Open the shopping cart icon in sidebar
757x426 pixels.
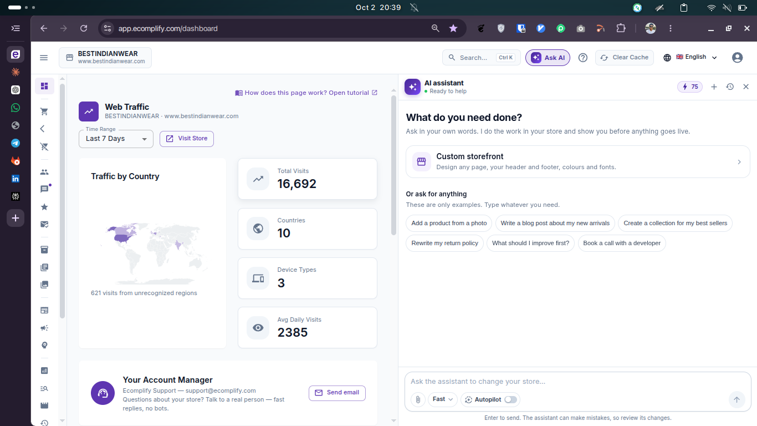(44, 111)
